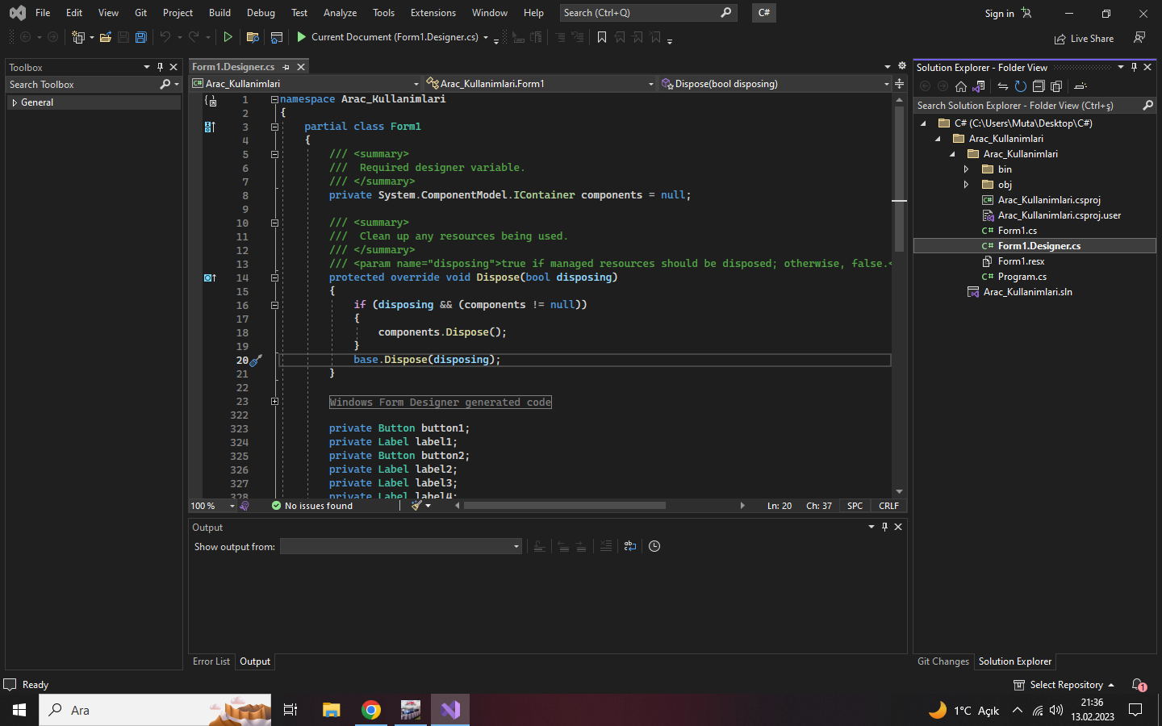Open the Debug menu
The height and width of the screenshot is (726, 1162).
[260, 13]
